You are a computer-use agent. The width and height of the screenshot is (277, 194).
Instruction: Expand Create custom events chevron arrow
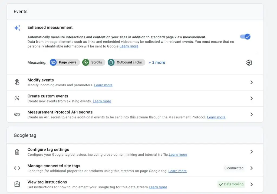(252, 98)
